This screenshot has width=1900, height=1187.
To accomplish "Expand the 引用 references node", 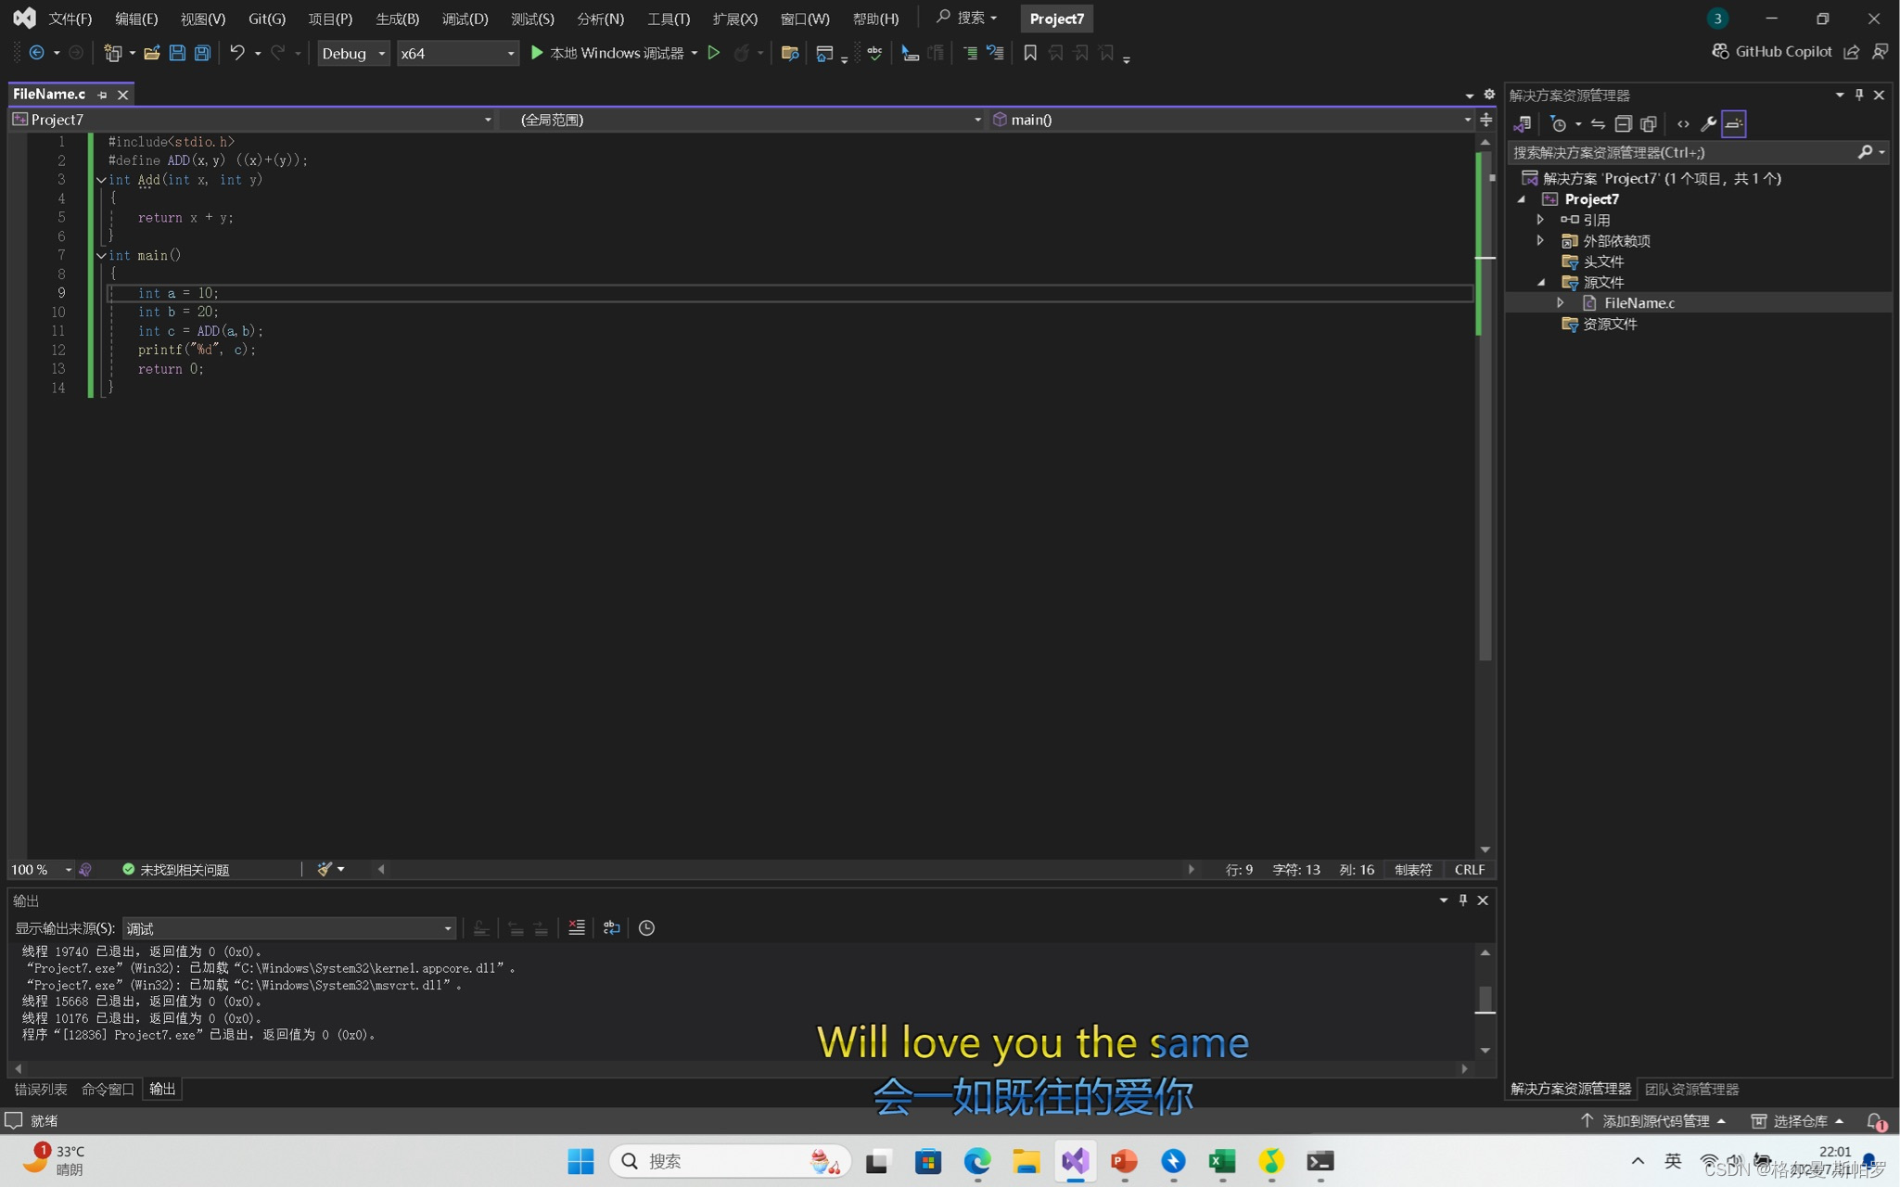I will click(x=1540, y=220).
